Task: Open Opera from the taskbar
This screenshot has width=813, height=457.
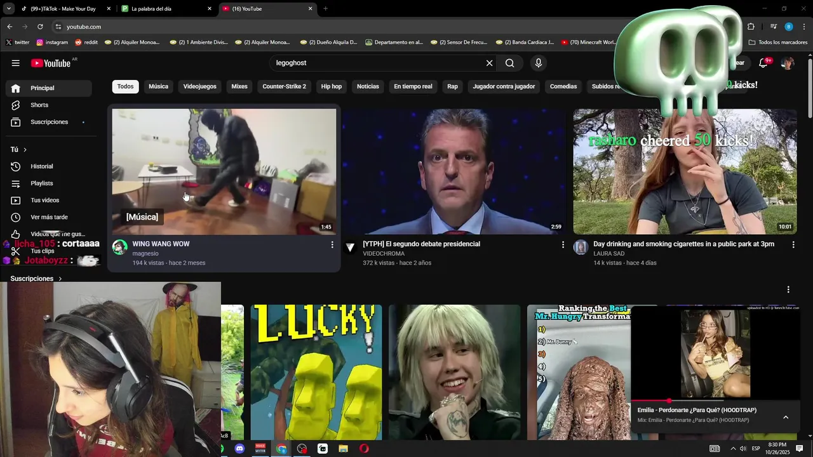Action: click(x=364, y=449)
